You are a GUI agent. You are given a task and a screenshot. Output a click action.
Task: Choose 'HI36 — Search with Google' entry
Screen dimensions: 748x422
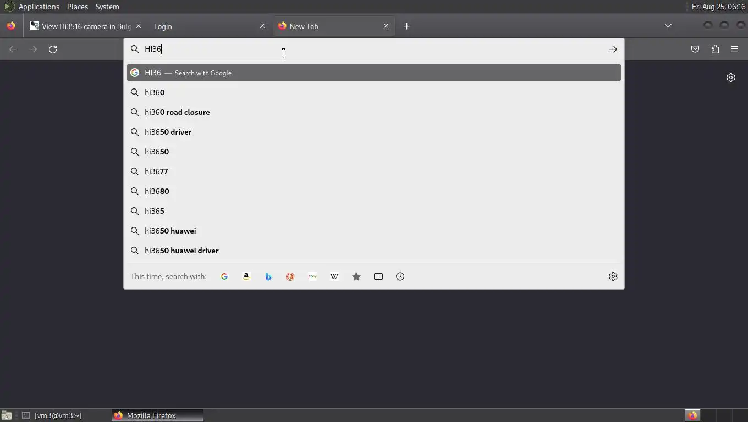pyautogui.click(x=374, y=73)
